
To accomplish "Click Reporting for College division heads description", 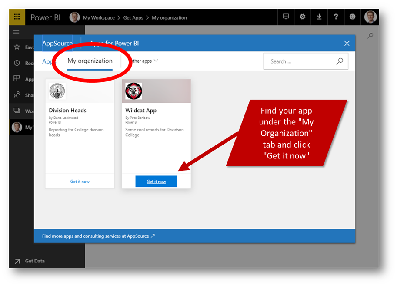I will click(76, 132).
